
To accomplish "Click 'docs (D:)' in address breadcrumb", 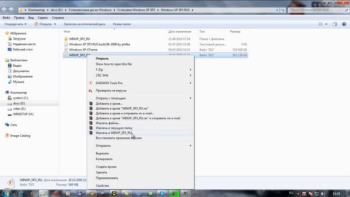I will pyautogui.click(x=57, y=10).
